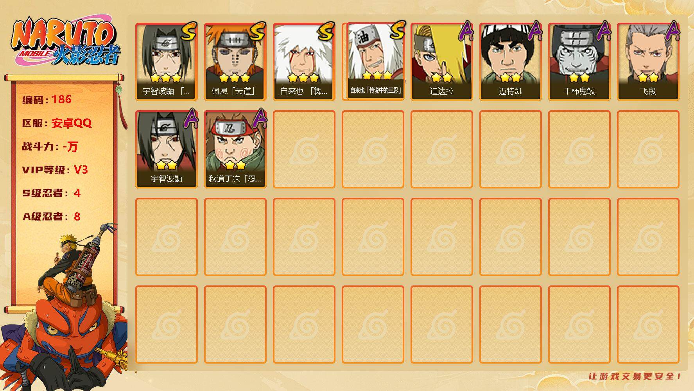Click the A rank badge on 迪达拉 card
Viewport: 694px width, 391px height.
tap(465, 31)
